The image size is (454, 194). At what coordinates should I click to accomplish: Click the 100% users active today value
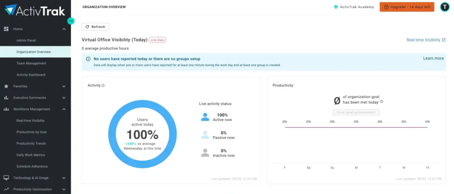tap(142, 135)
